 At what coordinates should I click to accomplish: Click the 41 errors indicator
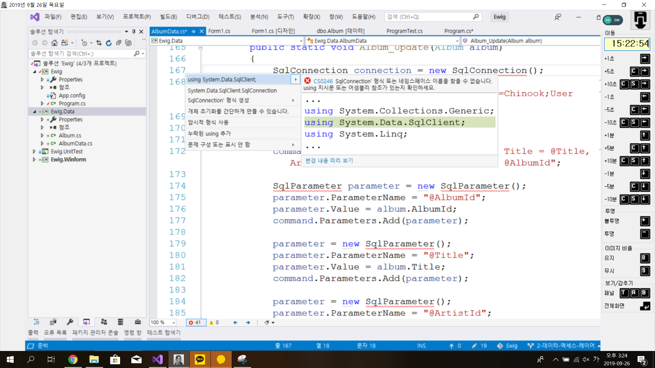pyautogui.click(x=196, y=322)
